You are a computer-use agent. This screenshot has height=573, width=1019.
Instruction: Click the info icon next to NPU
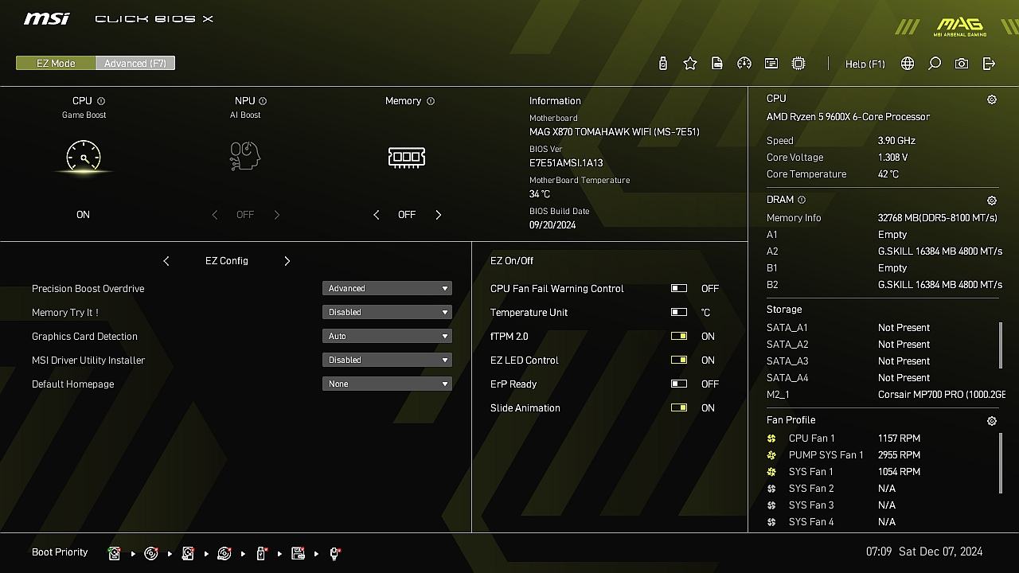click(x=263, y=101)
